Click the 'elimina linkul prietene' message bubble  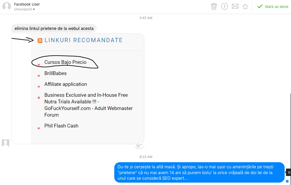[x=54, y=28]
